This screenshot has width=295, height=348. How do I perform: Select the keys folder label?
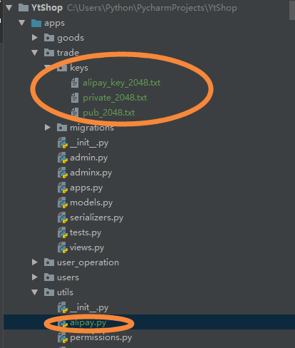(79, 68)
